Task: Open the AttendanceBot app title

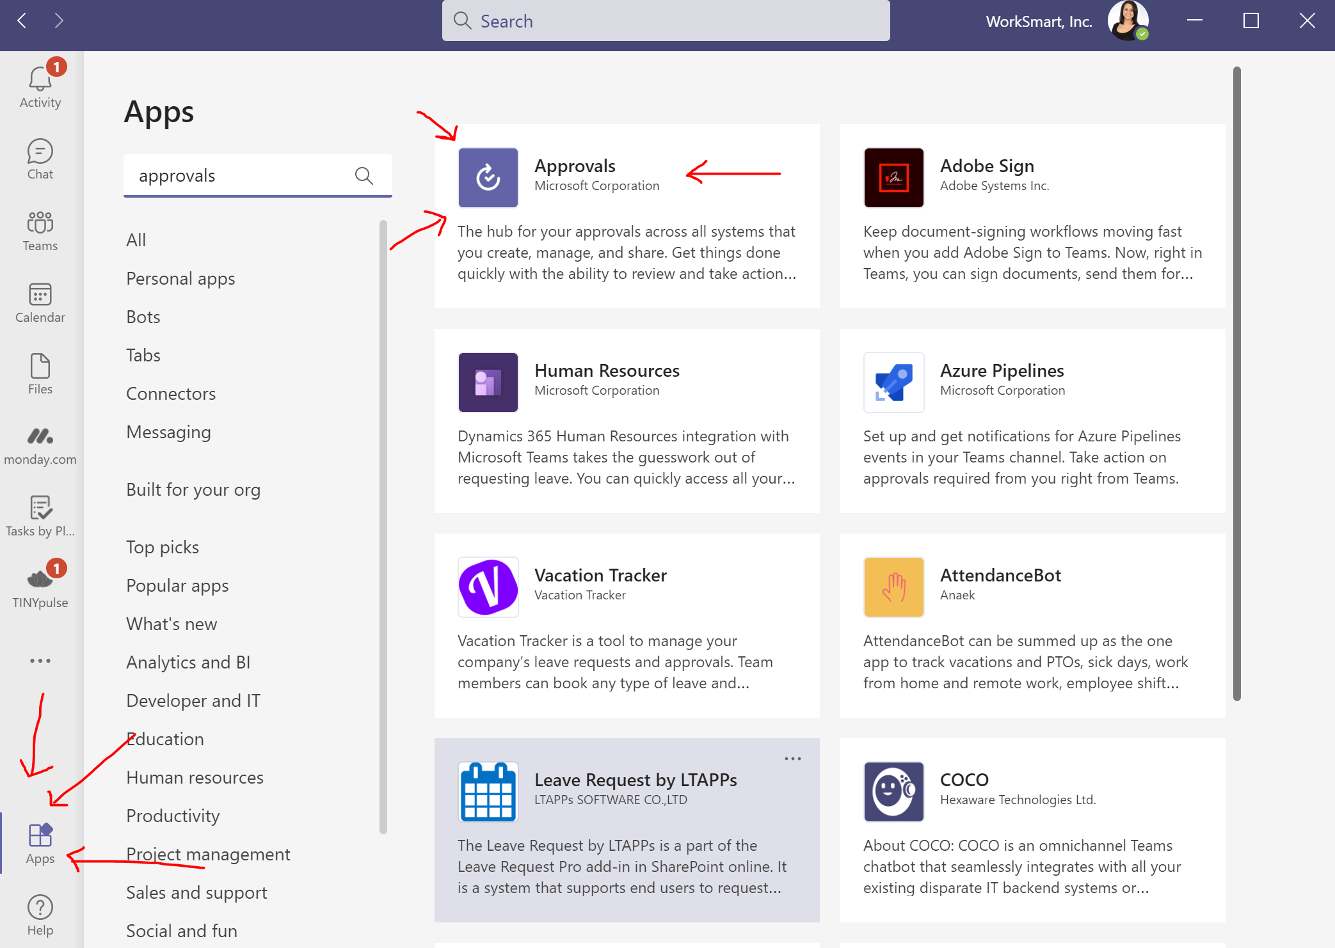Action: pos(1000,575)
